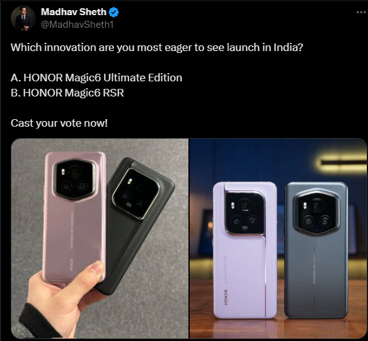Click the pink phone's hexagonal camera module

(x=75, y=180)
